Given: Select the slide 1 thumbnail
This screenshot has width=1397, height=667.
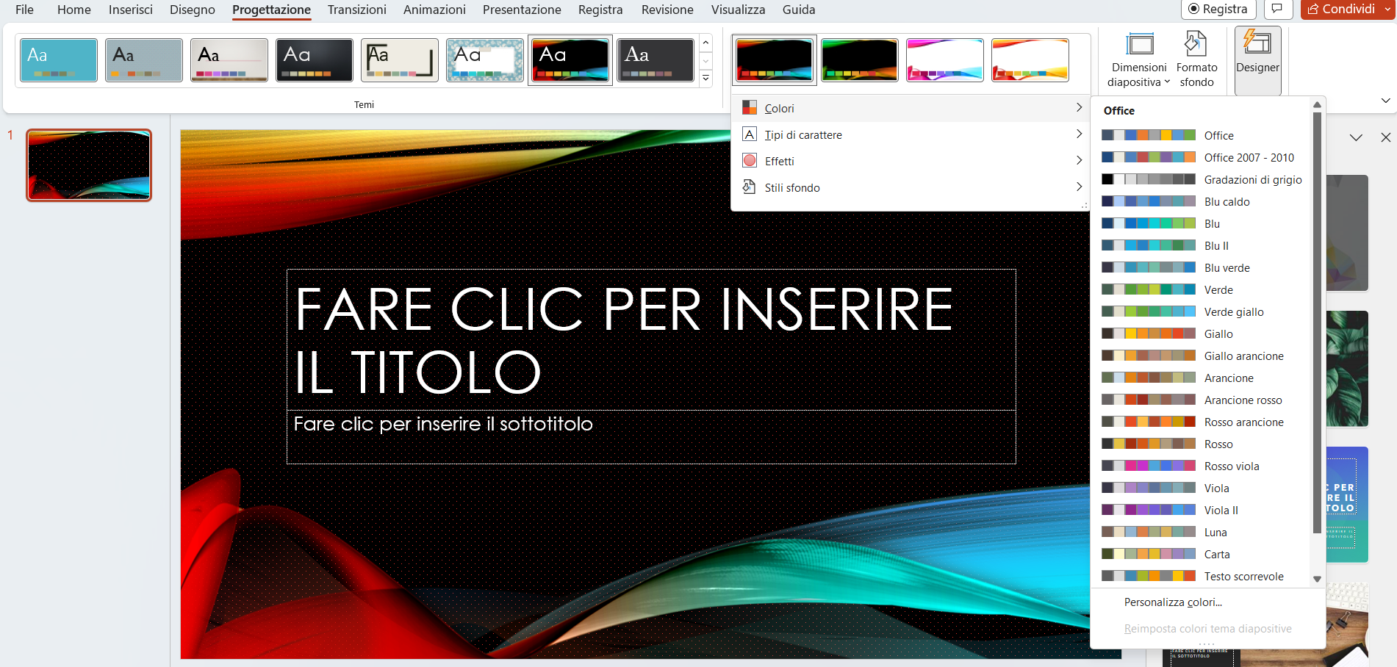Looking at the screenshot, I should click(88, 165).
